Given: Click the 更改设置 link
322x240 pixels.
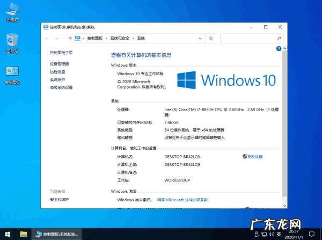Looking at the screenshot, I should [255, 157].
